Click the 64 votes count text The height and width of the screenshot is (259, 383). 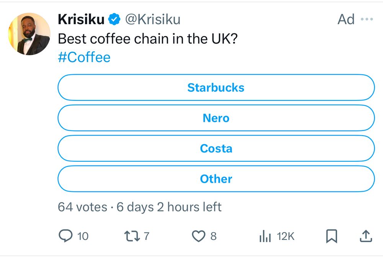[83, 207]
